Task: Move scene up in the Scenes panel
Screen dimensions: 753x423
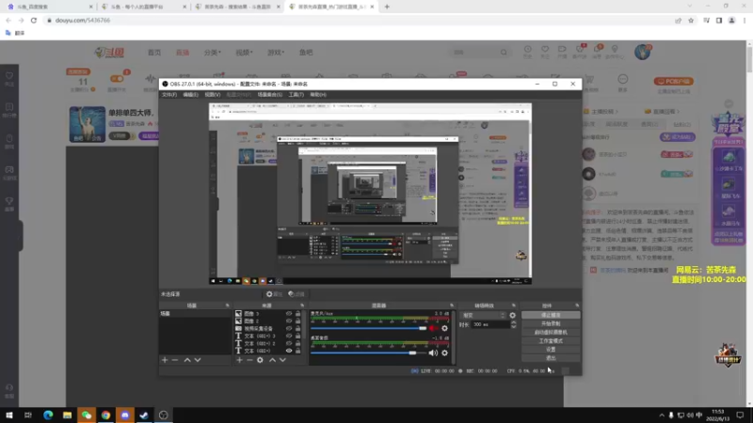Action: point(187,360)
